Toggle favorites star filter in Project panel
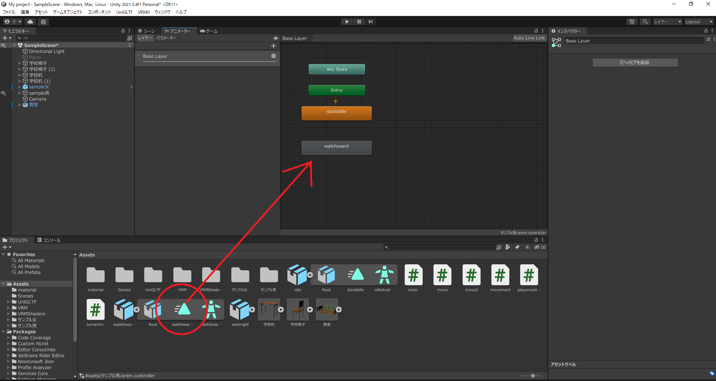The height and width of the screenshot is (381, 716). pyautogui.click(x=527, y=247)
